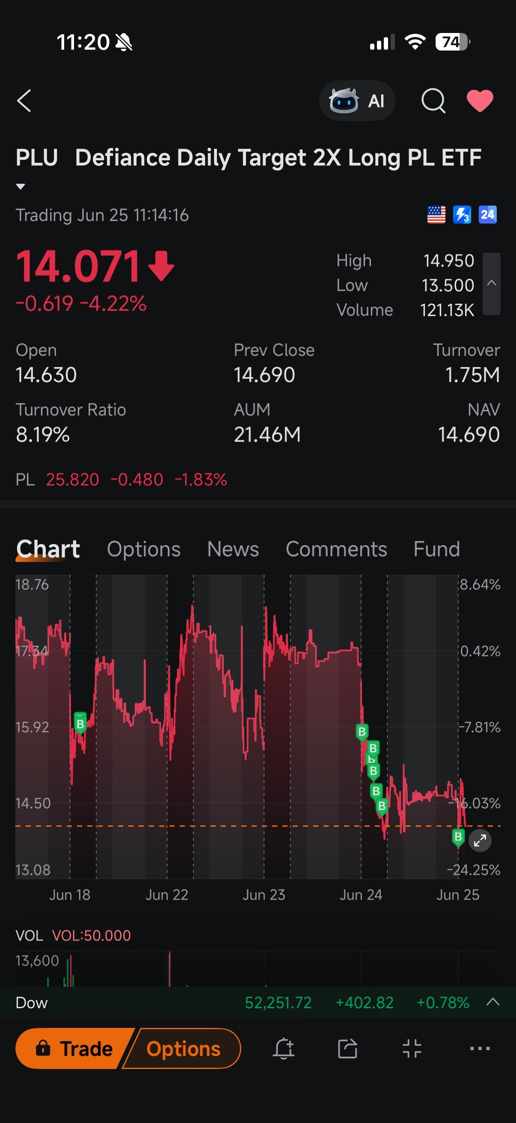Tap the share icon in bottom bar
Screen dimensions: 516x1123
[347, 1048]
